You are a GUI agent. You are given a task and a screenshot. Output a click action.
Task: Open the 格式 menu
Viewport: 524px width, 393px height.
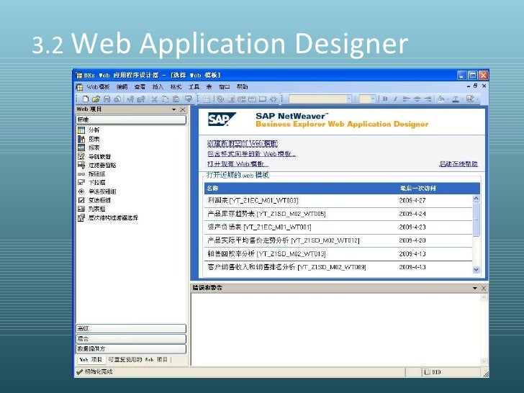point(176,87)
